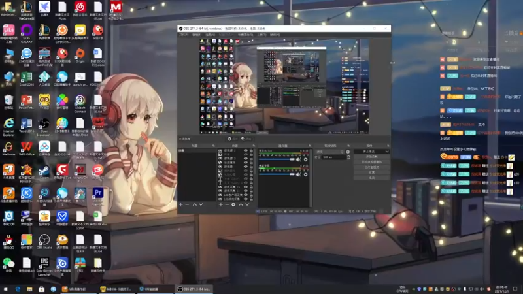Open the 场景集合(S) menu in OBS
The height and width of the screenshot is (294, 523).
click(x=245, y=35)
